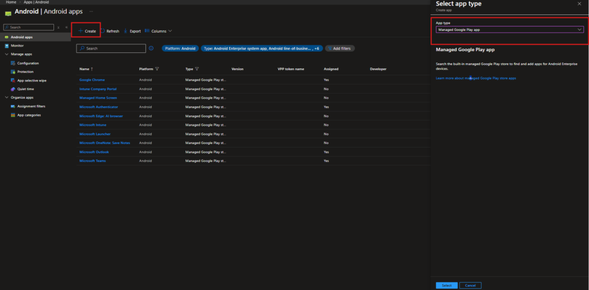Click info icon beside search box
The width and height of the screenshot is (589, 290).
151,48
